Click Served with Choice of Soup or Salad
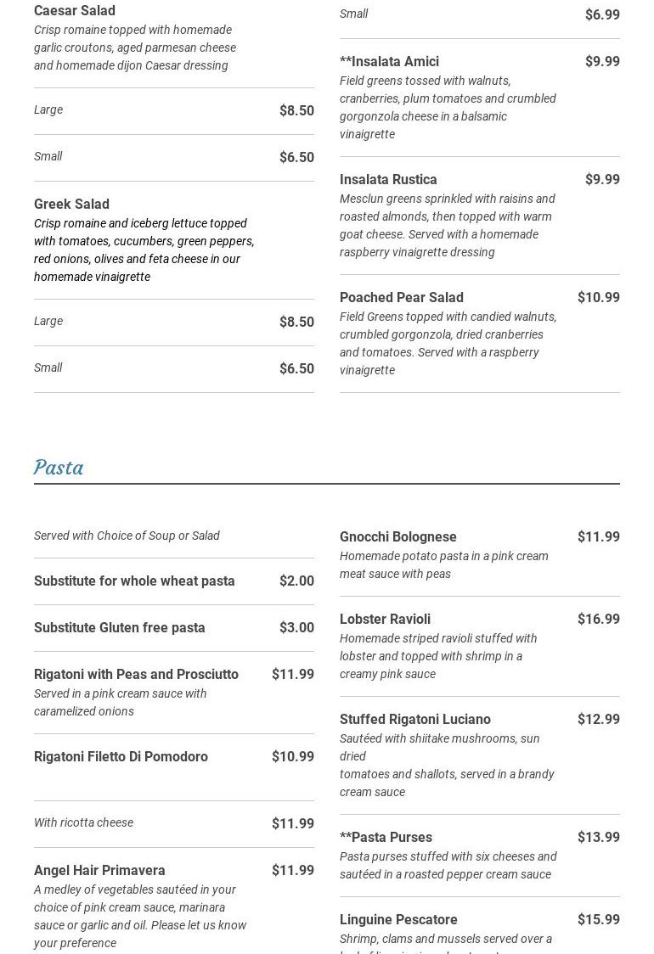 click(x=127, y=536)
